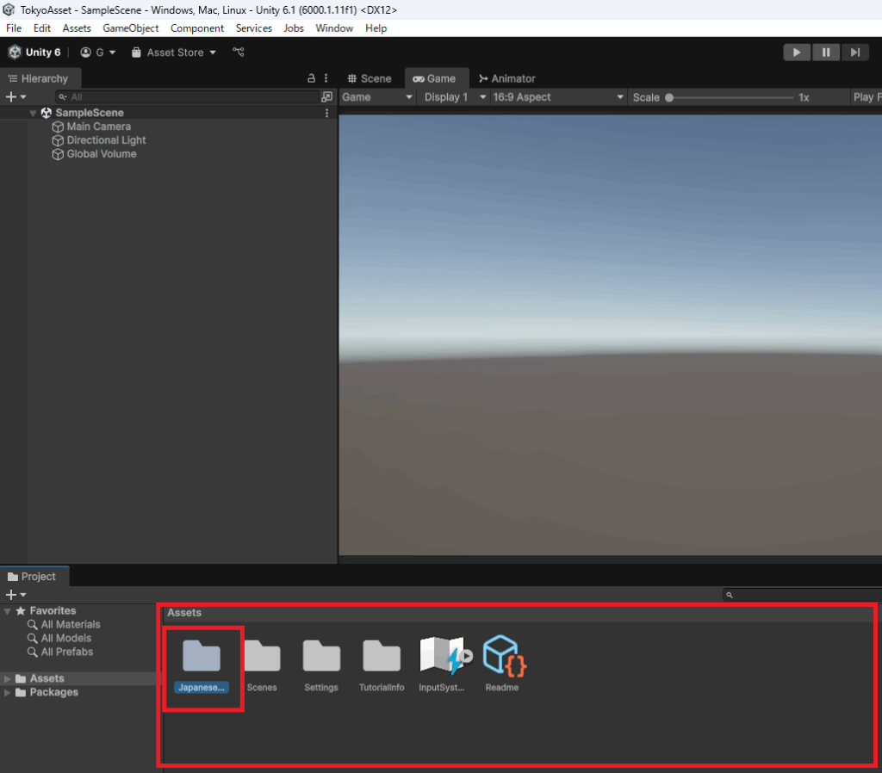The width and height of the screenshot is (882, 773).
Task: Open the Display 1 dropdown
Action: pyautogui.click(x=455, y=97)
